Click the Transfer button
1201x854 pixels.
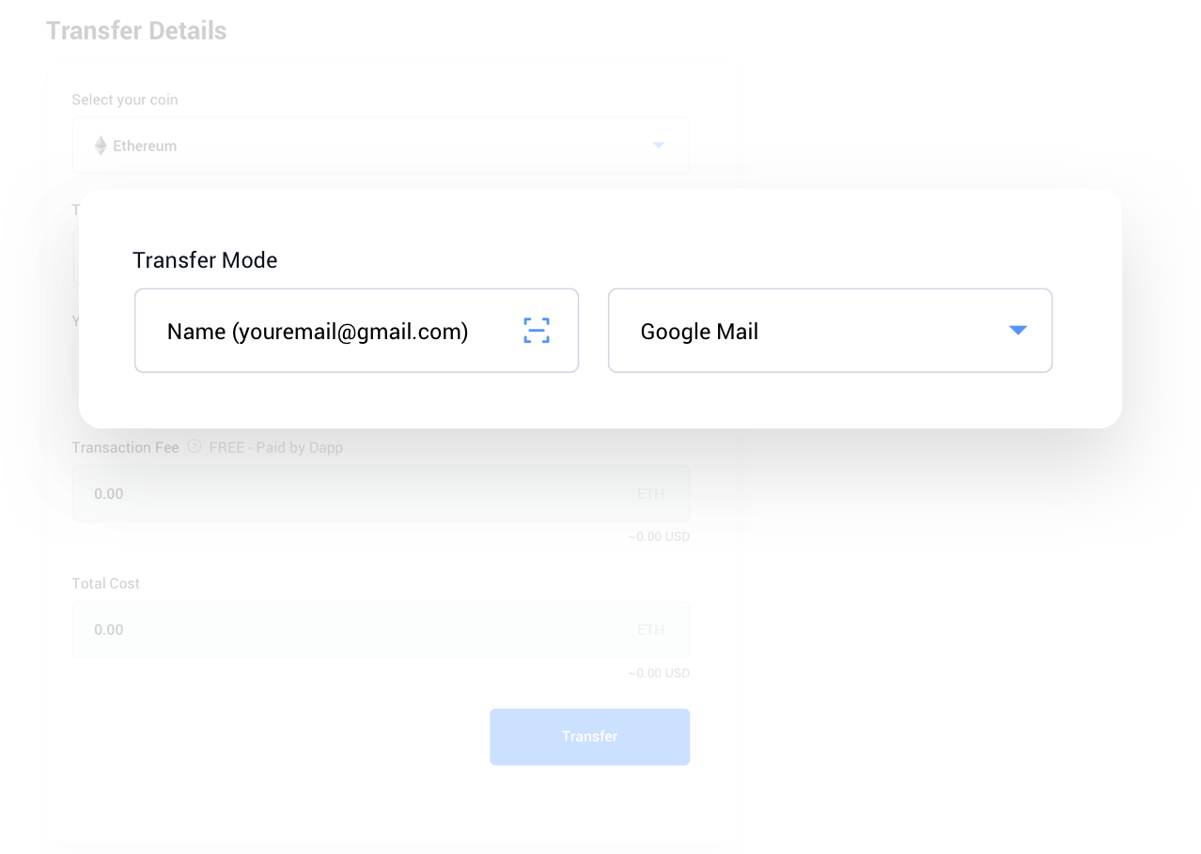[x=590, y=737]
